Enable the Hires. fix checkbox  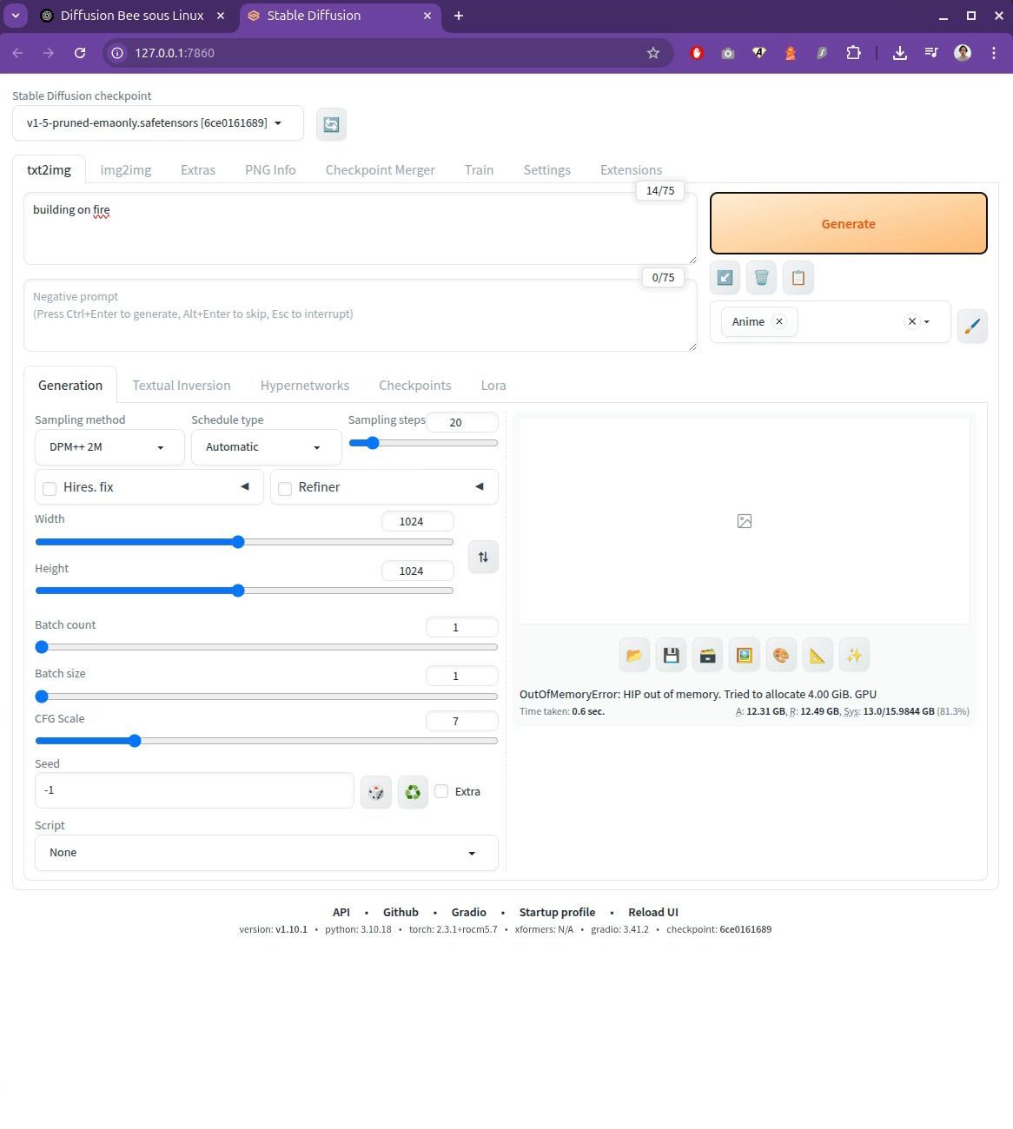point(50,488)
